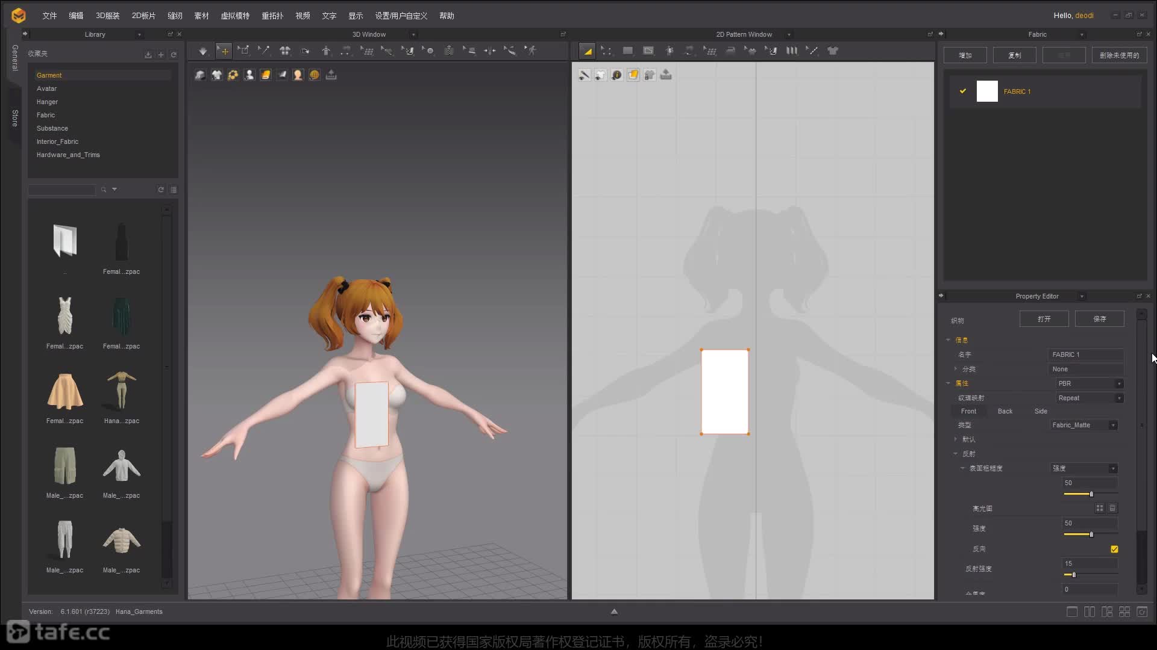Toggle pattern info visibility in 2D window
This screenshot has width=1157, height=650.
(616, 75)
